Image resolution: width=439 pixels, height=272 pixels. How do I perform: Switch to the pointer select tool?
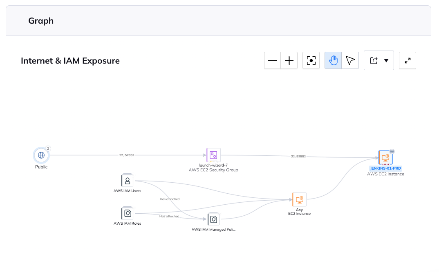click(x=350, y=60)
